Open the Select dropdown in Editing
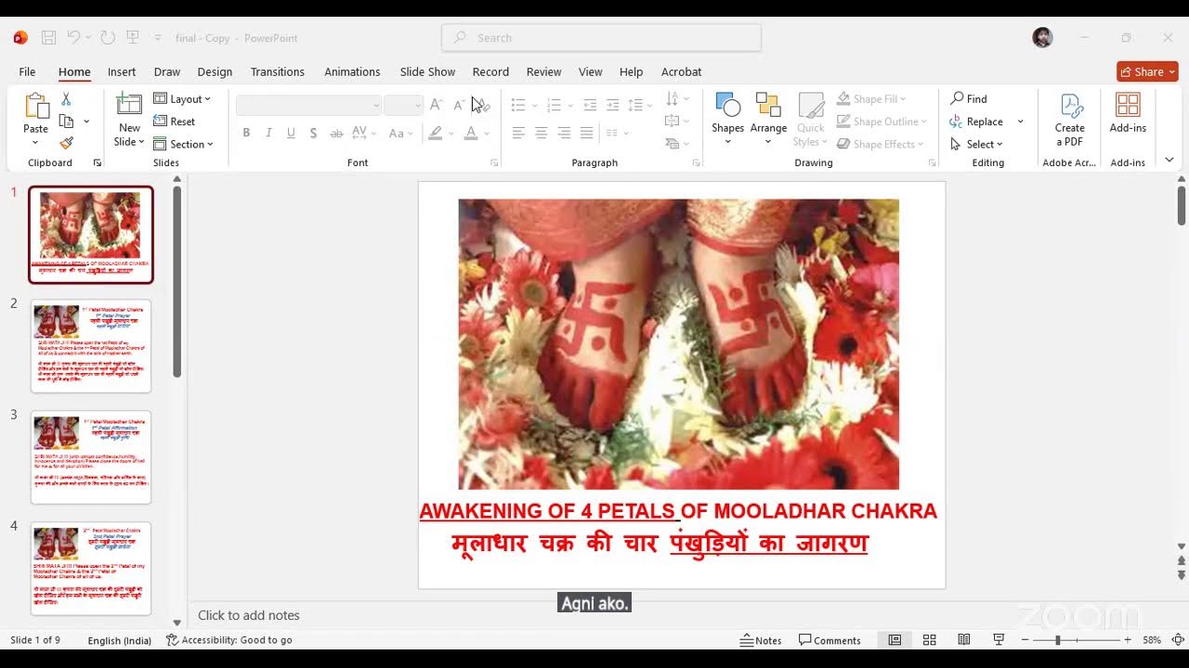 (976, 144)
